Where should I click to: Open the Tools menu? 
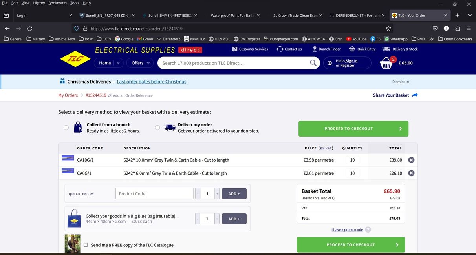pyautogui.click(x=75, y=3)
